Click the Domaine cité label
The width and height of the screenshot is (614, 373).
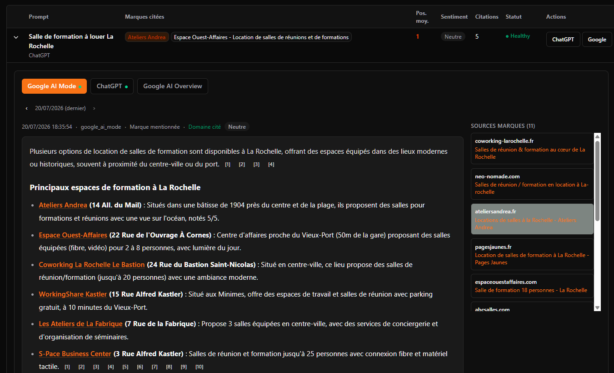click(x=205, y=127)
